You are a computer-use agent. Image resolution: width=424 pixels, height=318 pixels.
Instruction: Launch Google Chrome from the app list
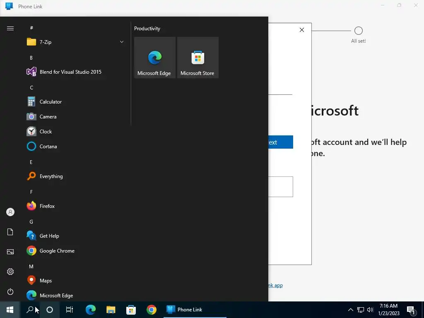pos(75,251)
